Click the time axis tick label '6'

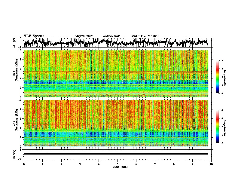click(x=136, y=164)
